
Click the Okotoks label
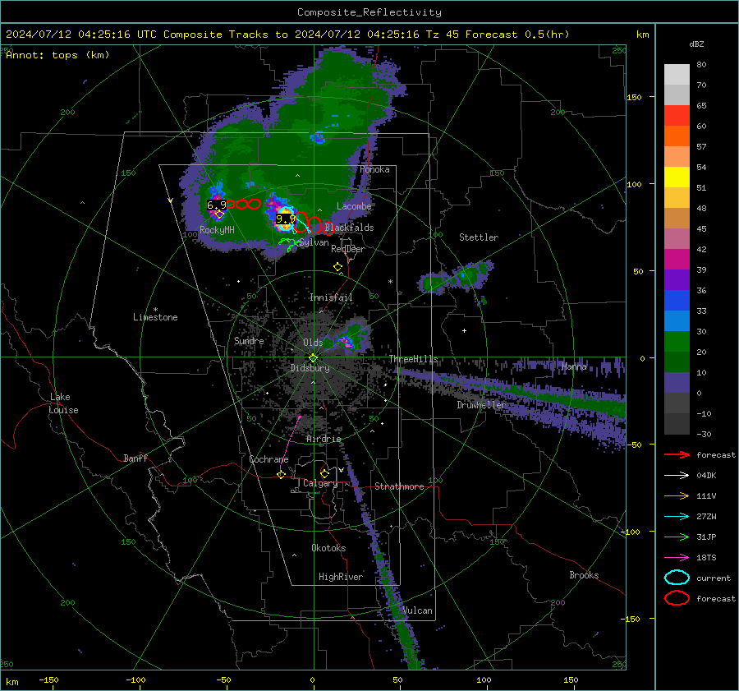(x=328, y=548)
